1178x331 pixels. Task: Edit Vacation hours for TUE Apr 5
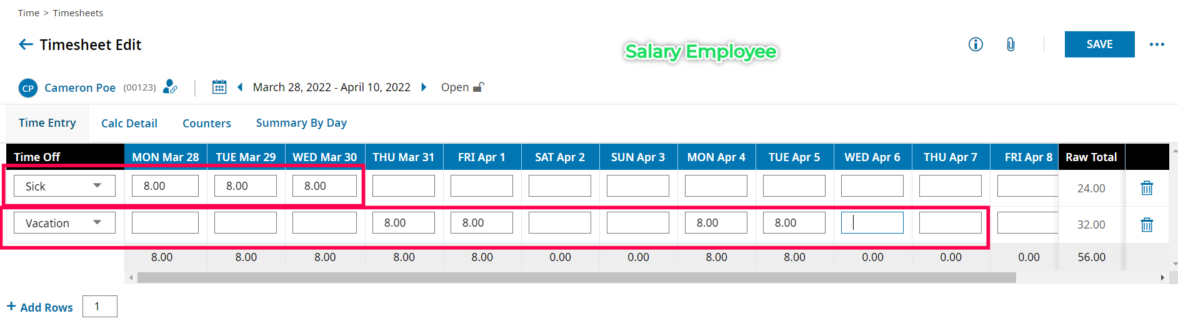tap(794, 223)
